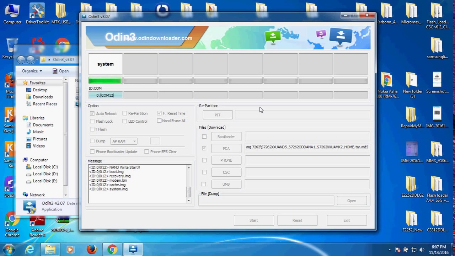
Task: Tick the CSC file checkbox
Action: (204, 172)
